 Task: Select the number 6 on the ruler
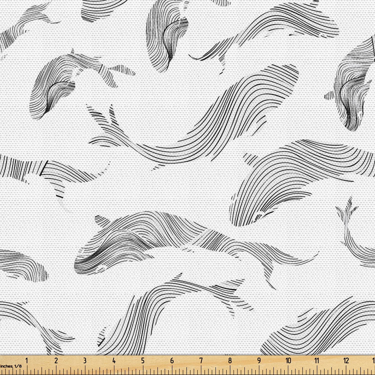(172, 360)
